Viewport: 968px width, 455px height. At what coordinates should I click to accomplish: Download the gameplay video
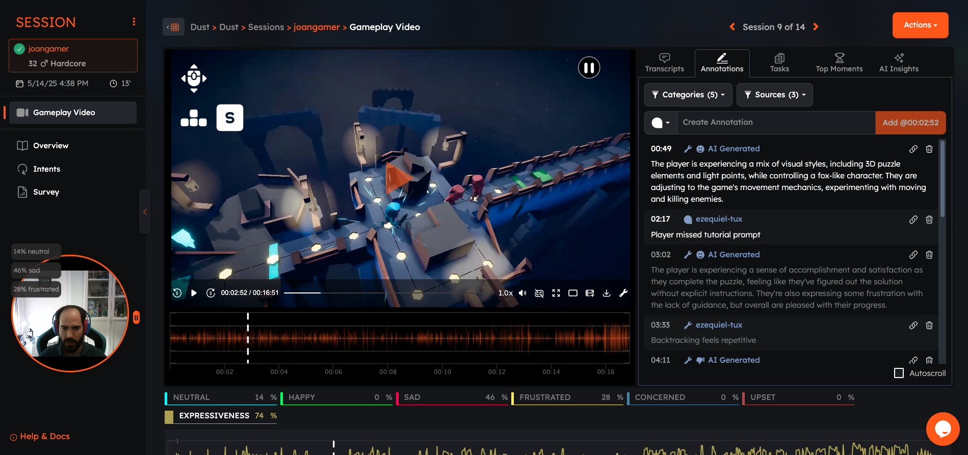(607, 293)
